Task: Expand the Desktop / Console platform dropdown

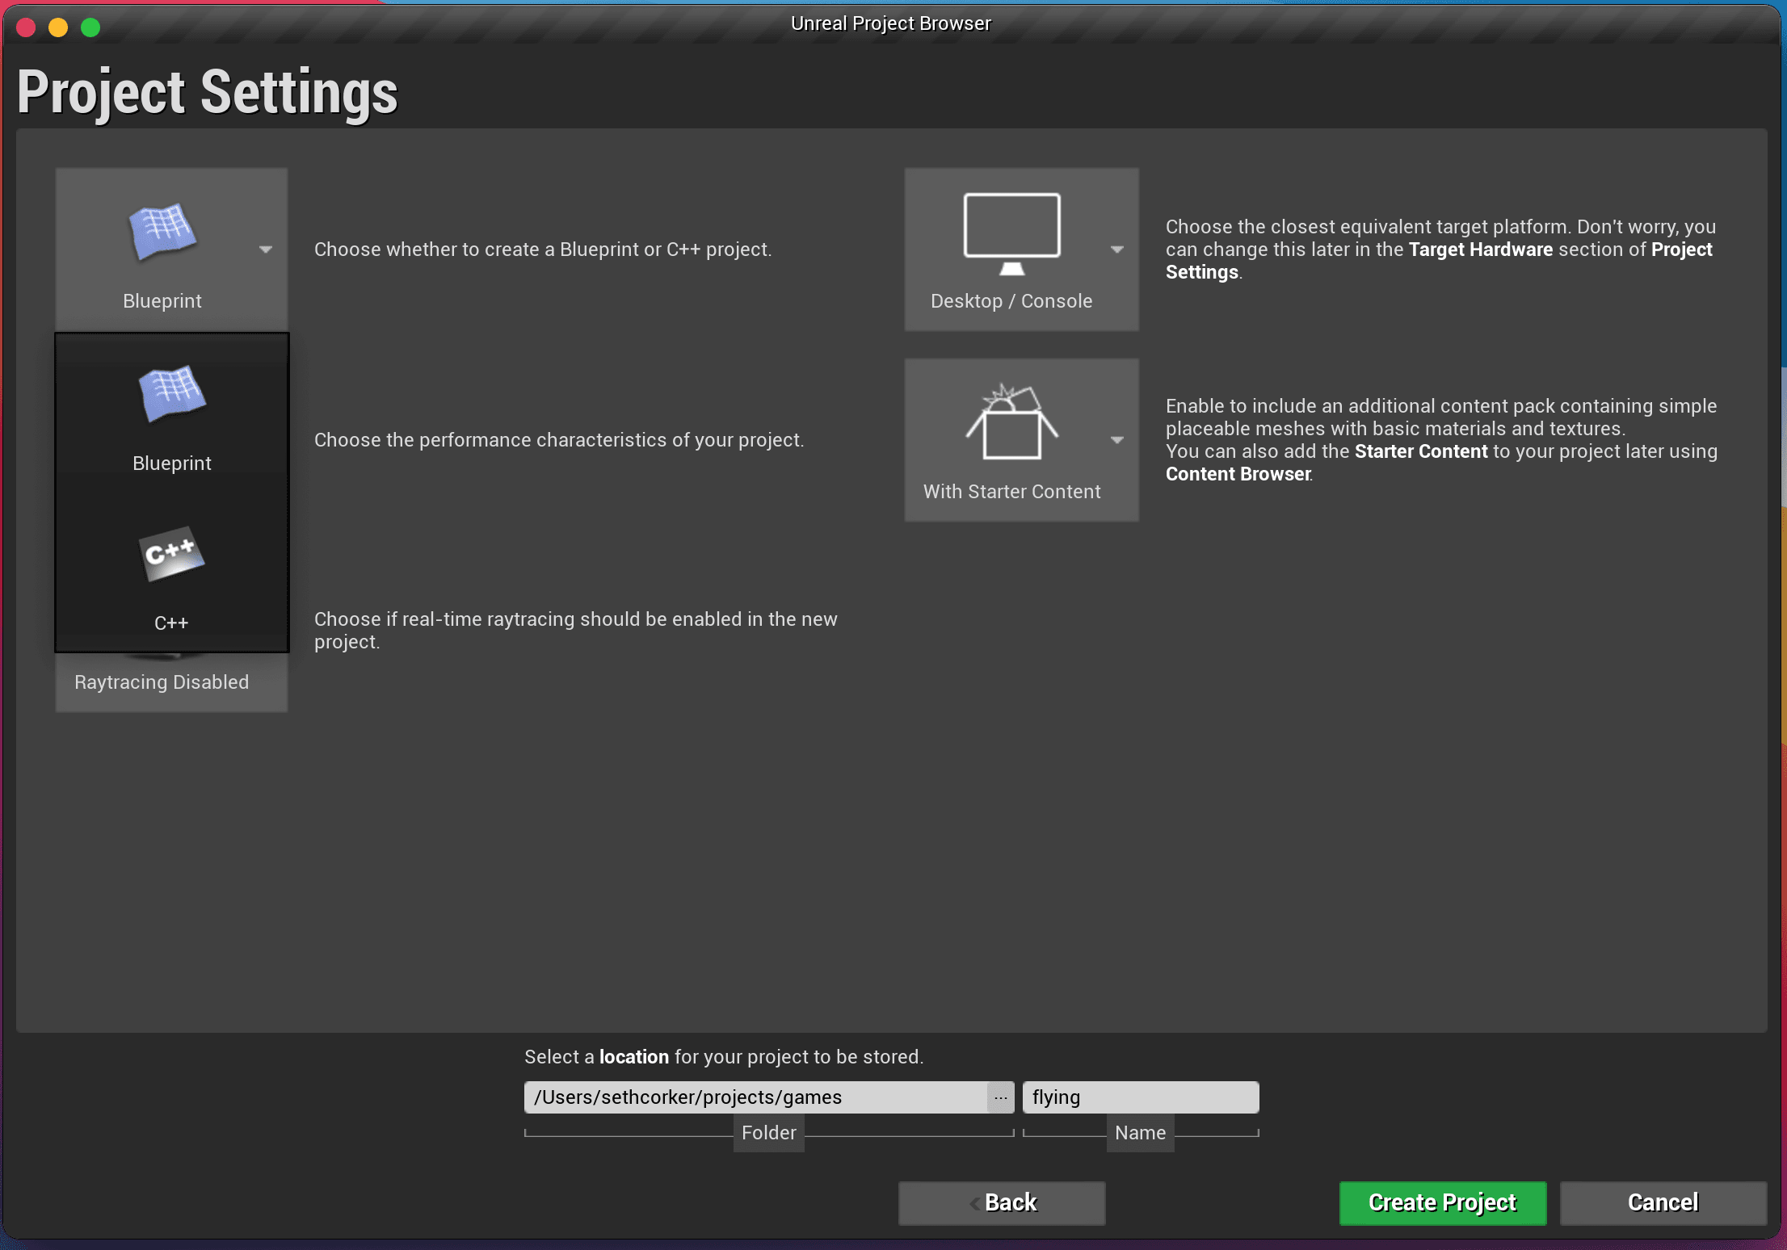Action: [1116, 249]
